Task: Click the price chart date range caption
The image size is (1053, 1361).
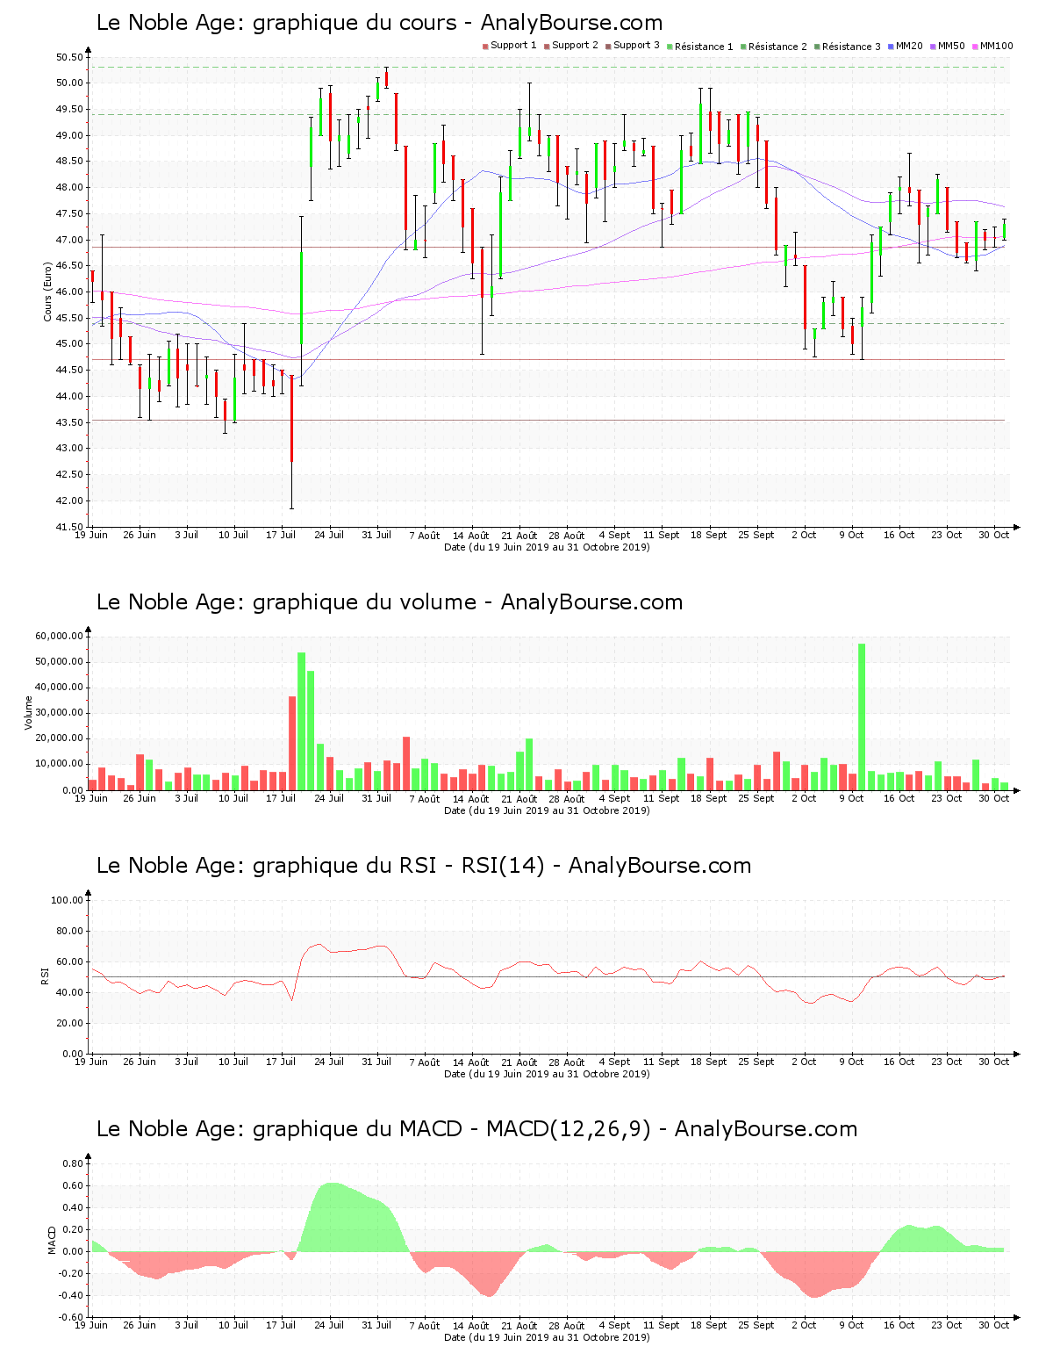Action: [547, 547]
